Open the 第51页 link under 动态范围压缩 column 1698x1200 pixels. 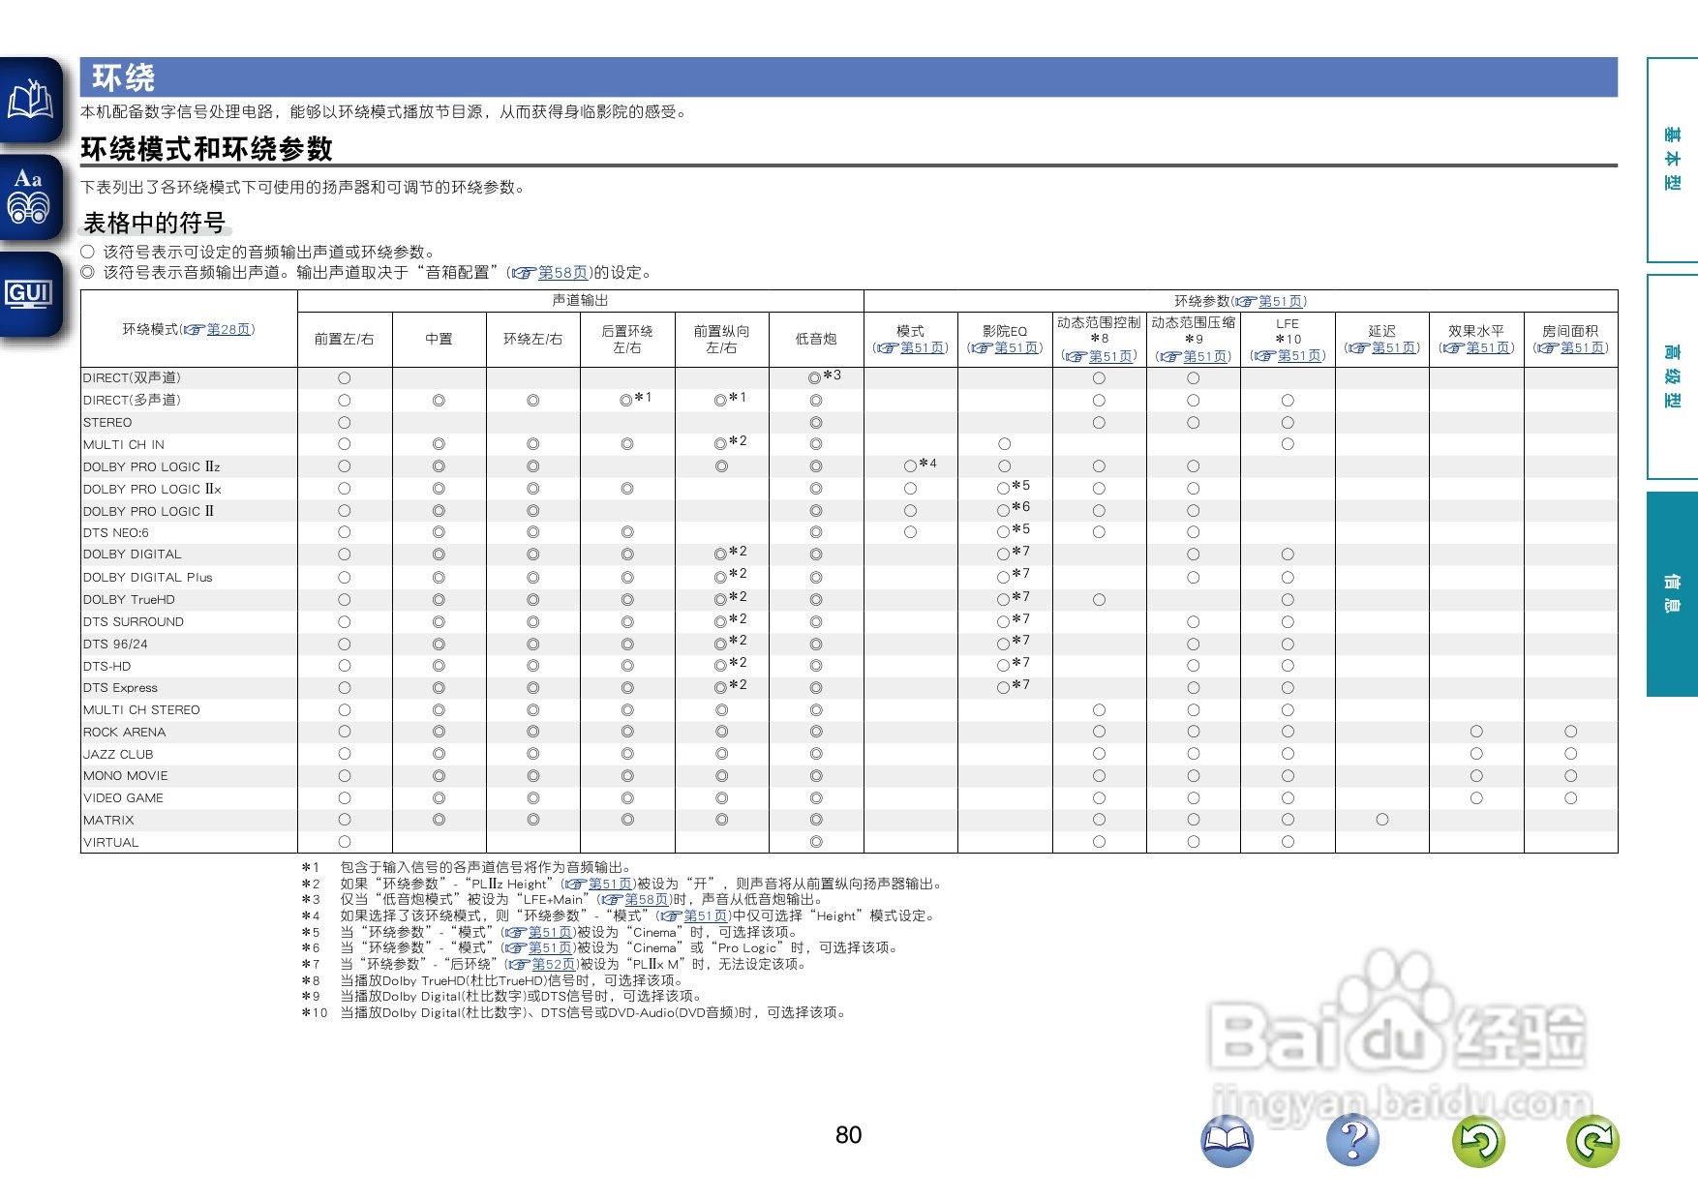[x=1204, y=357]
